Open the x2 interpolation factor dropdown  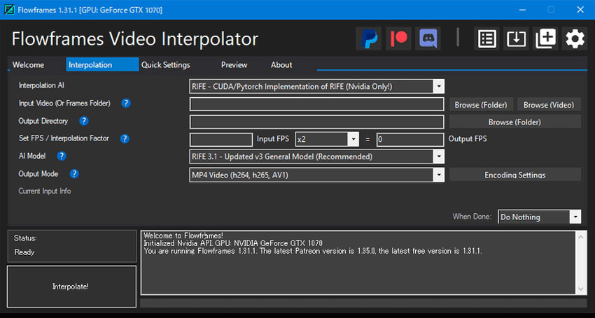353,139
